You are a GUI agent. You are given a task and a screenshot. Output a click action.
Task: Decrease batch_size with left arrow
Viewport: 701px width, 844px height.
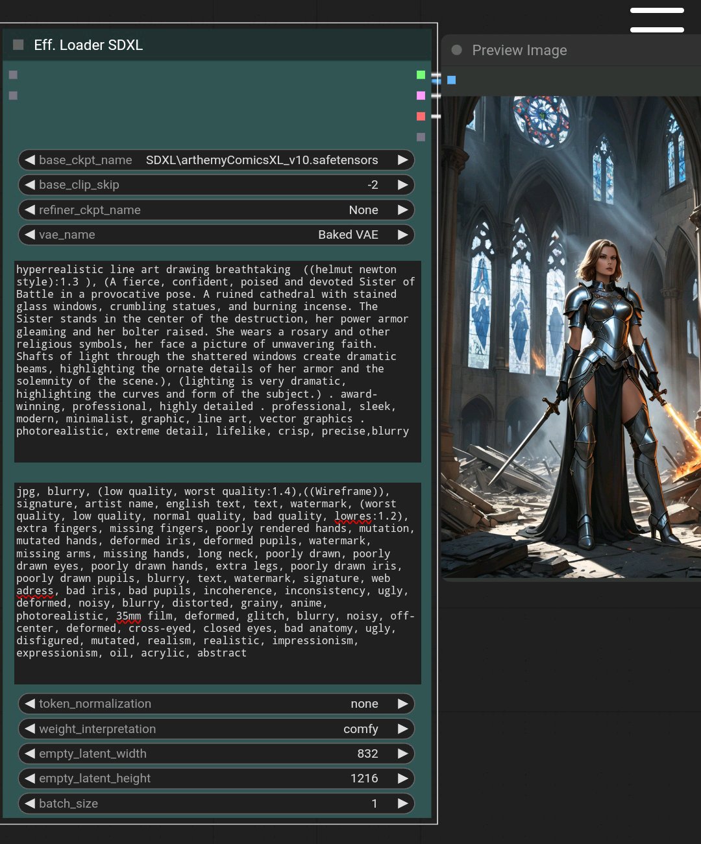coord(30,803)
